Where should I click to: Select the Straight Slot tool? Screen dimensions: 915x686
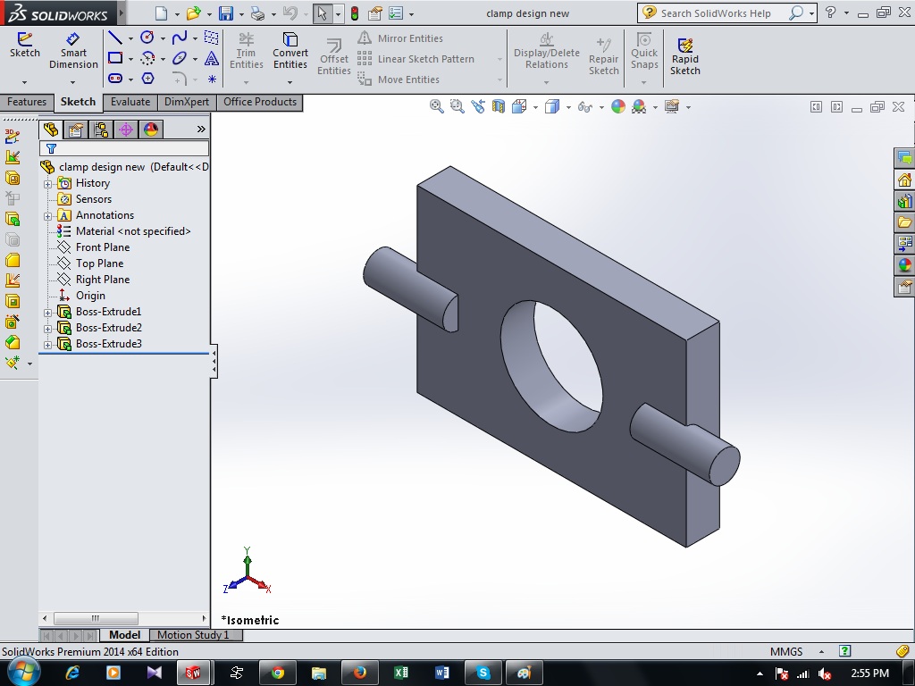click(115, 79)
